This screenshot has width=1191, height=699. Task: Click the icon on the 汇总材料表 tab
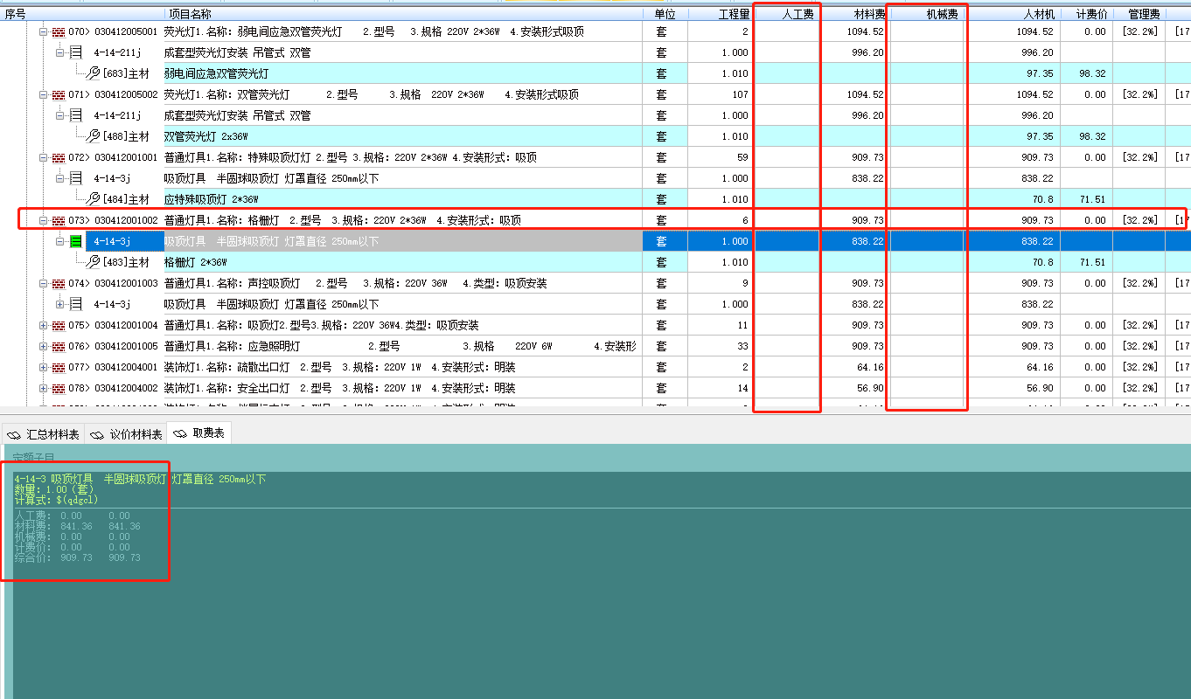tap(14, 434)
